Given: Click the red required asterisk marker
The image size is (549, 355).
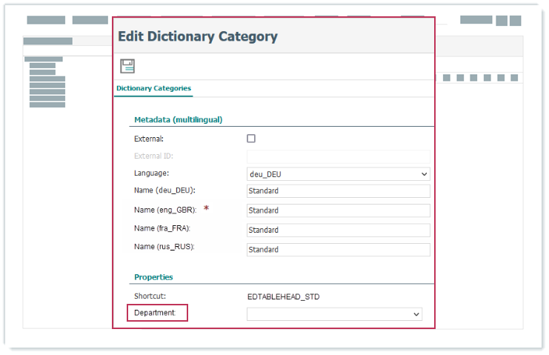Looking at the screenshot, I should coord(207,210).
